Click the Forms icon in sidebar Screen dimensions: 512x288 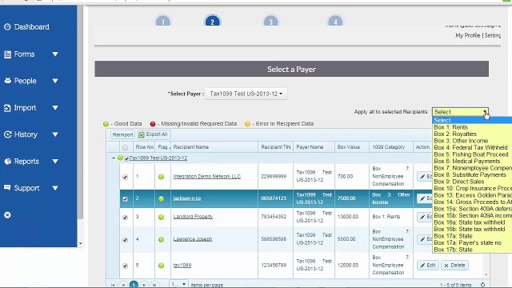pos(7,54)
